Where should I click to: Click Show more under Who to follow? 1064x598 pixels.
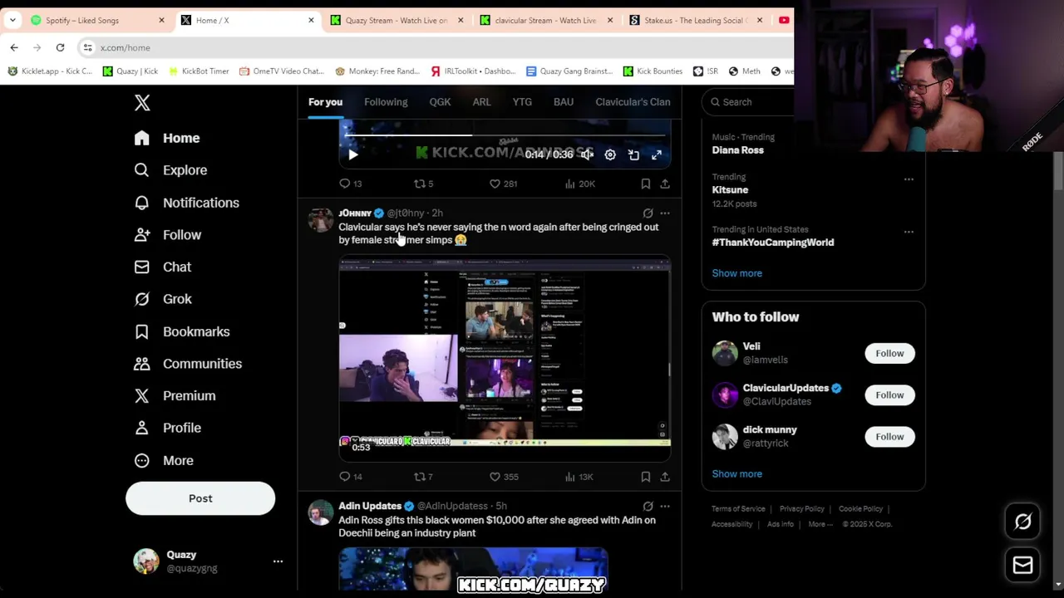tap(736, 474)
